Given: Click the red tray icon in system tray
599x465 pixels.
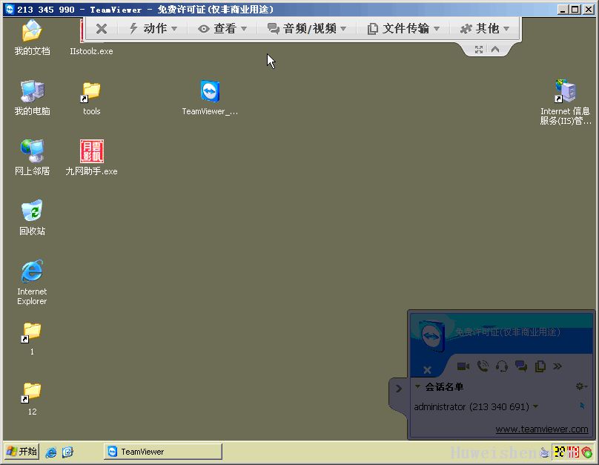Looking at the screenshot, I should click(573, 452).
